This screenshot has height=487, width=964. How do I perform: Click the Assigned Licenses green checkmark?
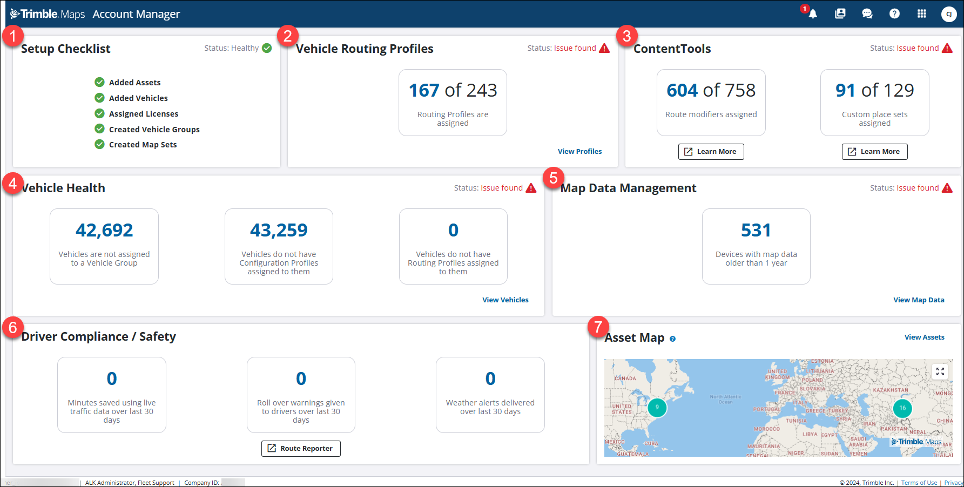pos(99,113)
